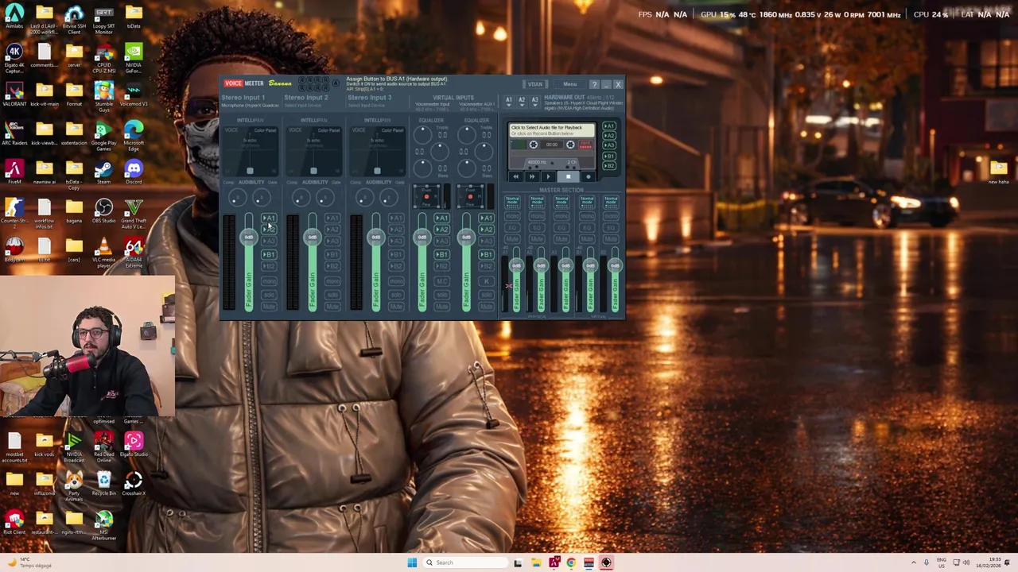Toggle cassette B2 output assignment

[x=609, y=165]
